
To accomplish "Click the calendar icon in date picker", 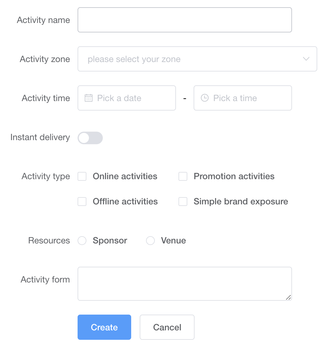I will click(89, 98).
